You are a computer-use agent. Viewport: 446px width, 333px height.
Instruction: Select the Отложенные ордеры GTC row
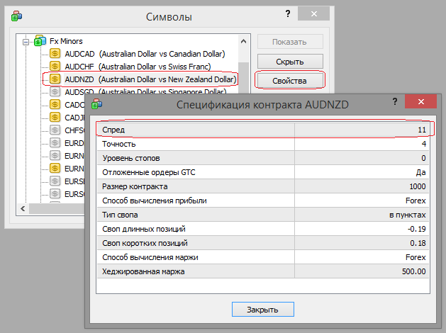pyautogui.click(x=263, y=172)
